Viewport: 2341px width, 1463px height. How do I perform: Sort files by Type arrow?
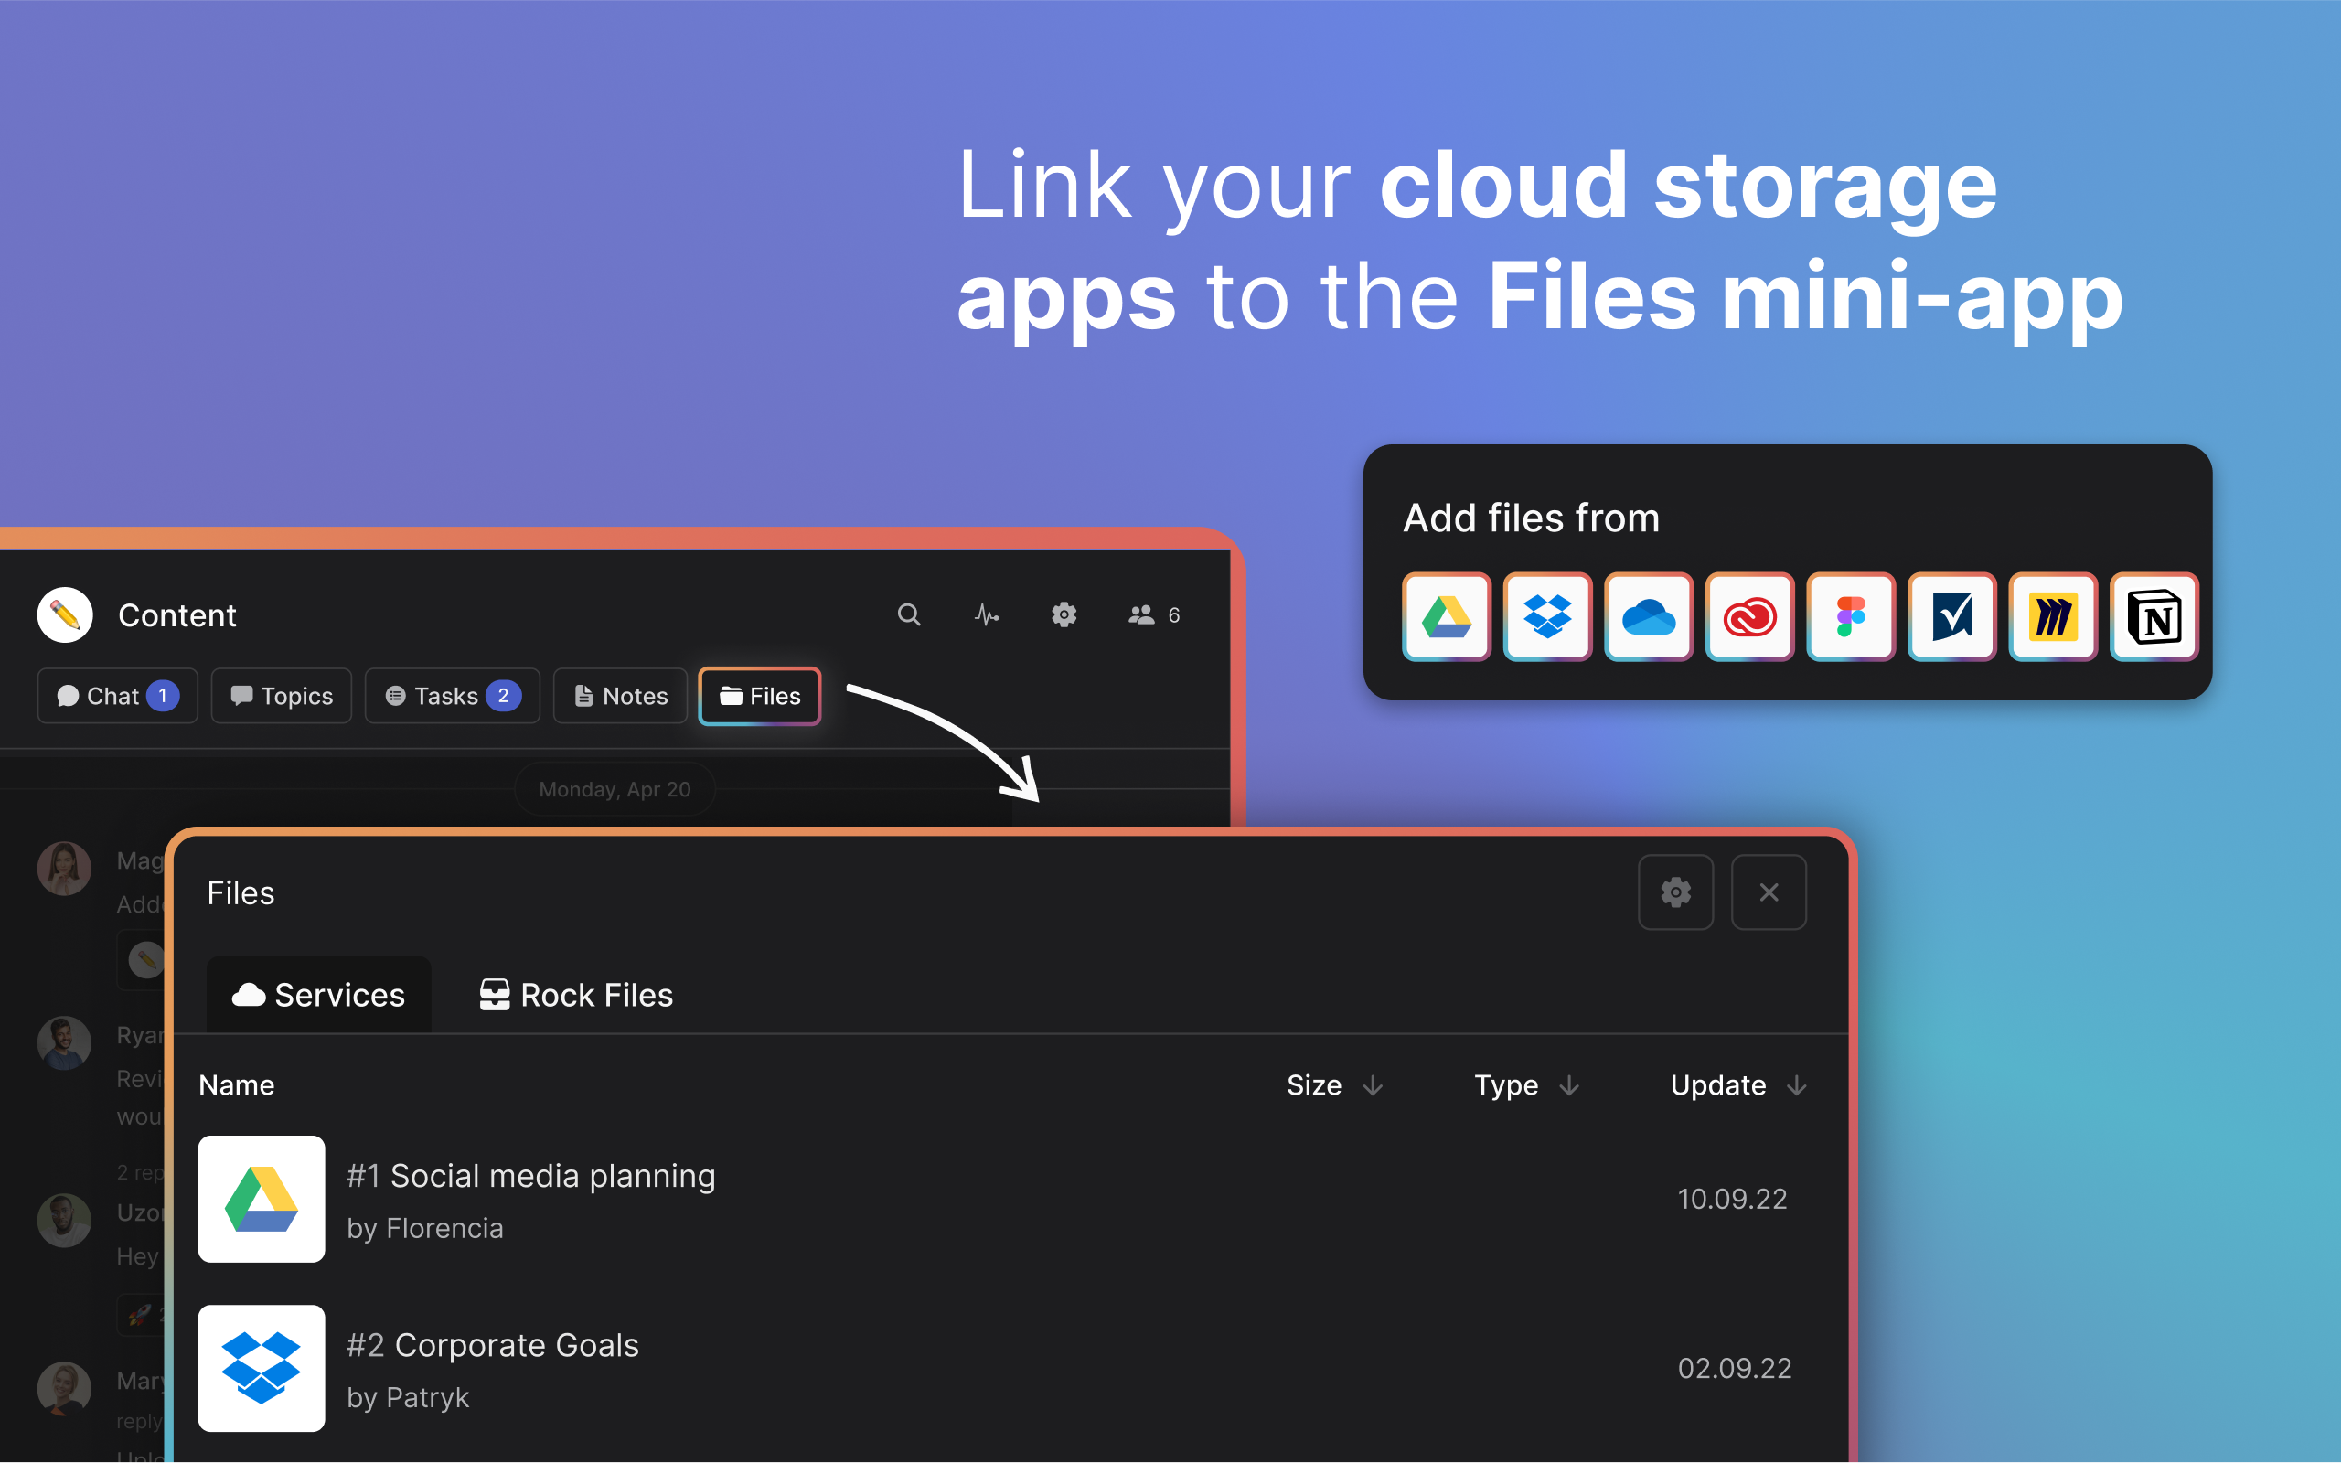pos(1569,1085)
